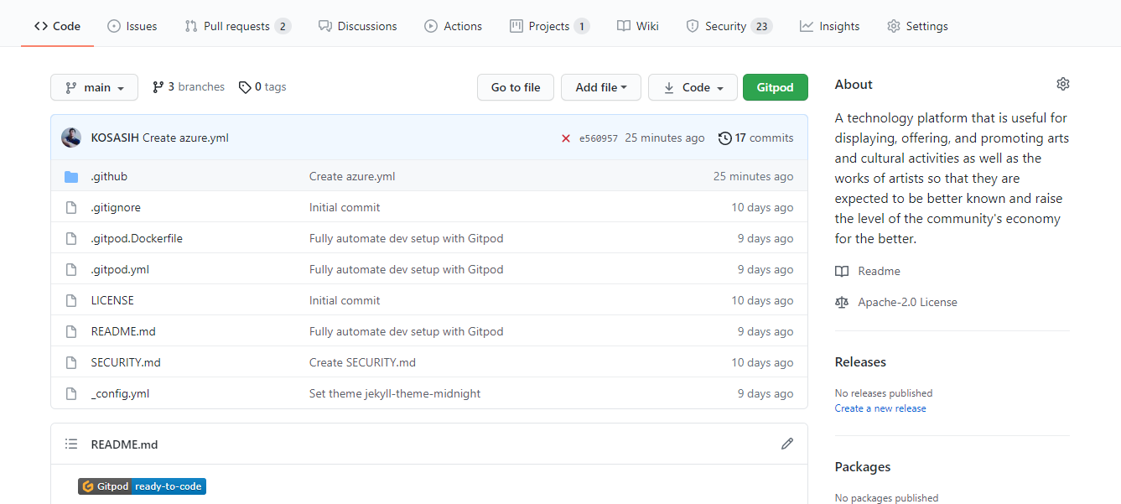View the 3 branches link
The image size is (1121, 504).
pyautogui.click(x=189, y=87)
